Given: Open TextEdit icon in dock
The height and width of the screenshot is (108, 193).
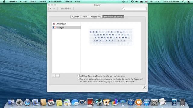Looking at the screenshot, I should (x=162, y=102).
